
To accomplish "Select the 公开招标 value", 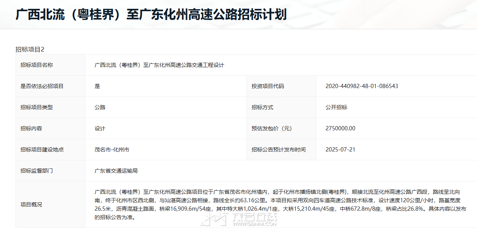I will coord(336,107).
